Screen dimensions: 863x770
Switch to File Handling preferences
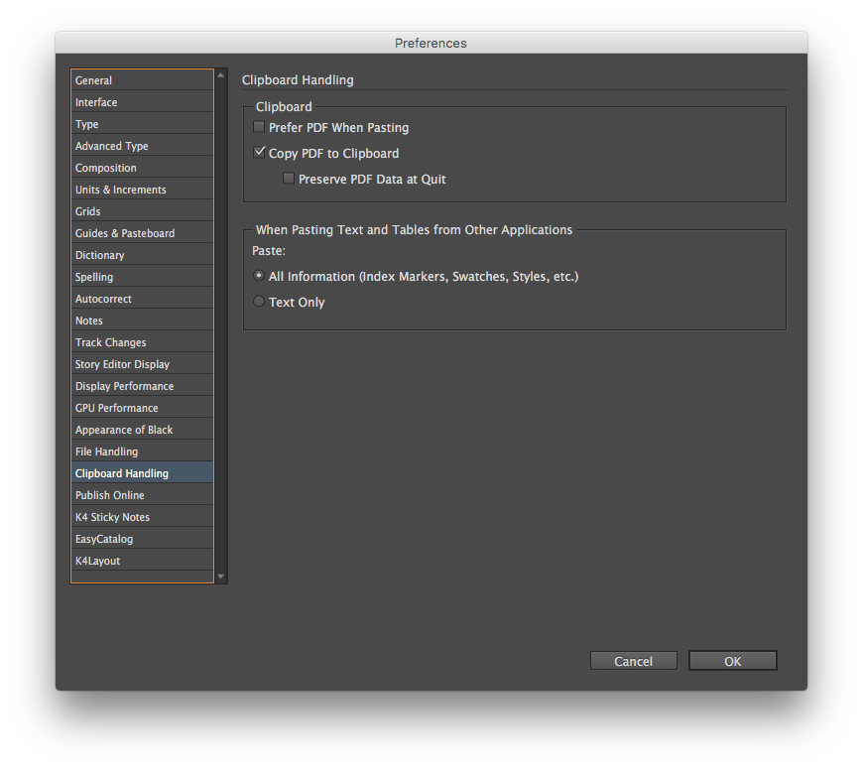(142, 451)
